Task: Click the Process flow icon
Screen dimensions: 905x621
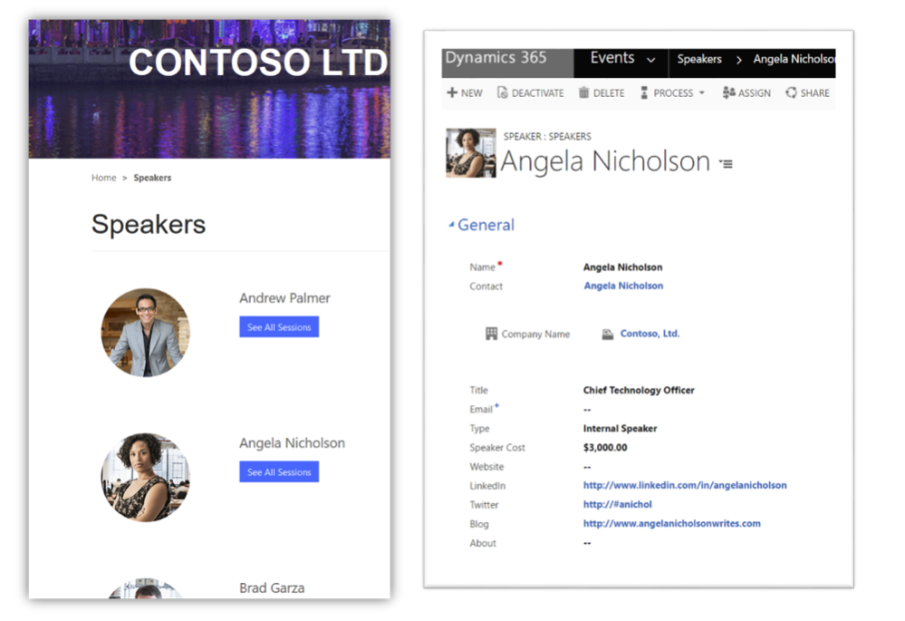Action: [644, 92]
